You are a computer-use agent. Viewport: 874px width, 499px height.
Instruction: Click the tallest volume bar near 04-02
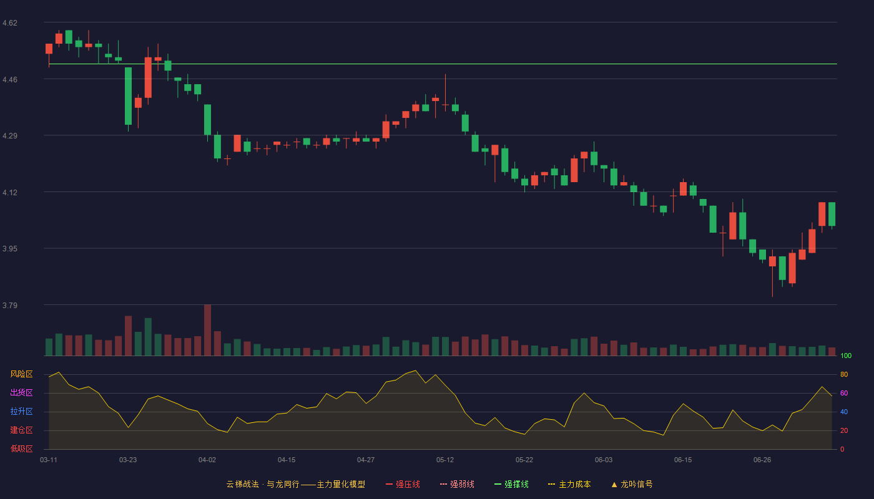207,330
